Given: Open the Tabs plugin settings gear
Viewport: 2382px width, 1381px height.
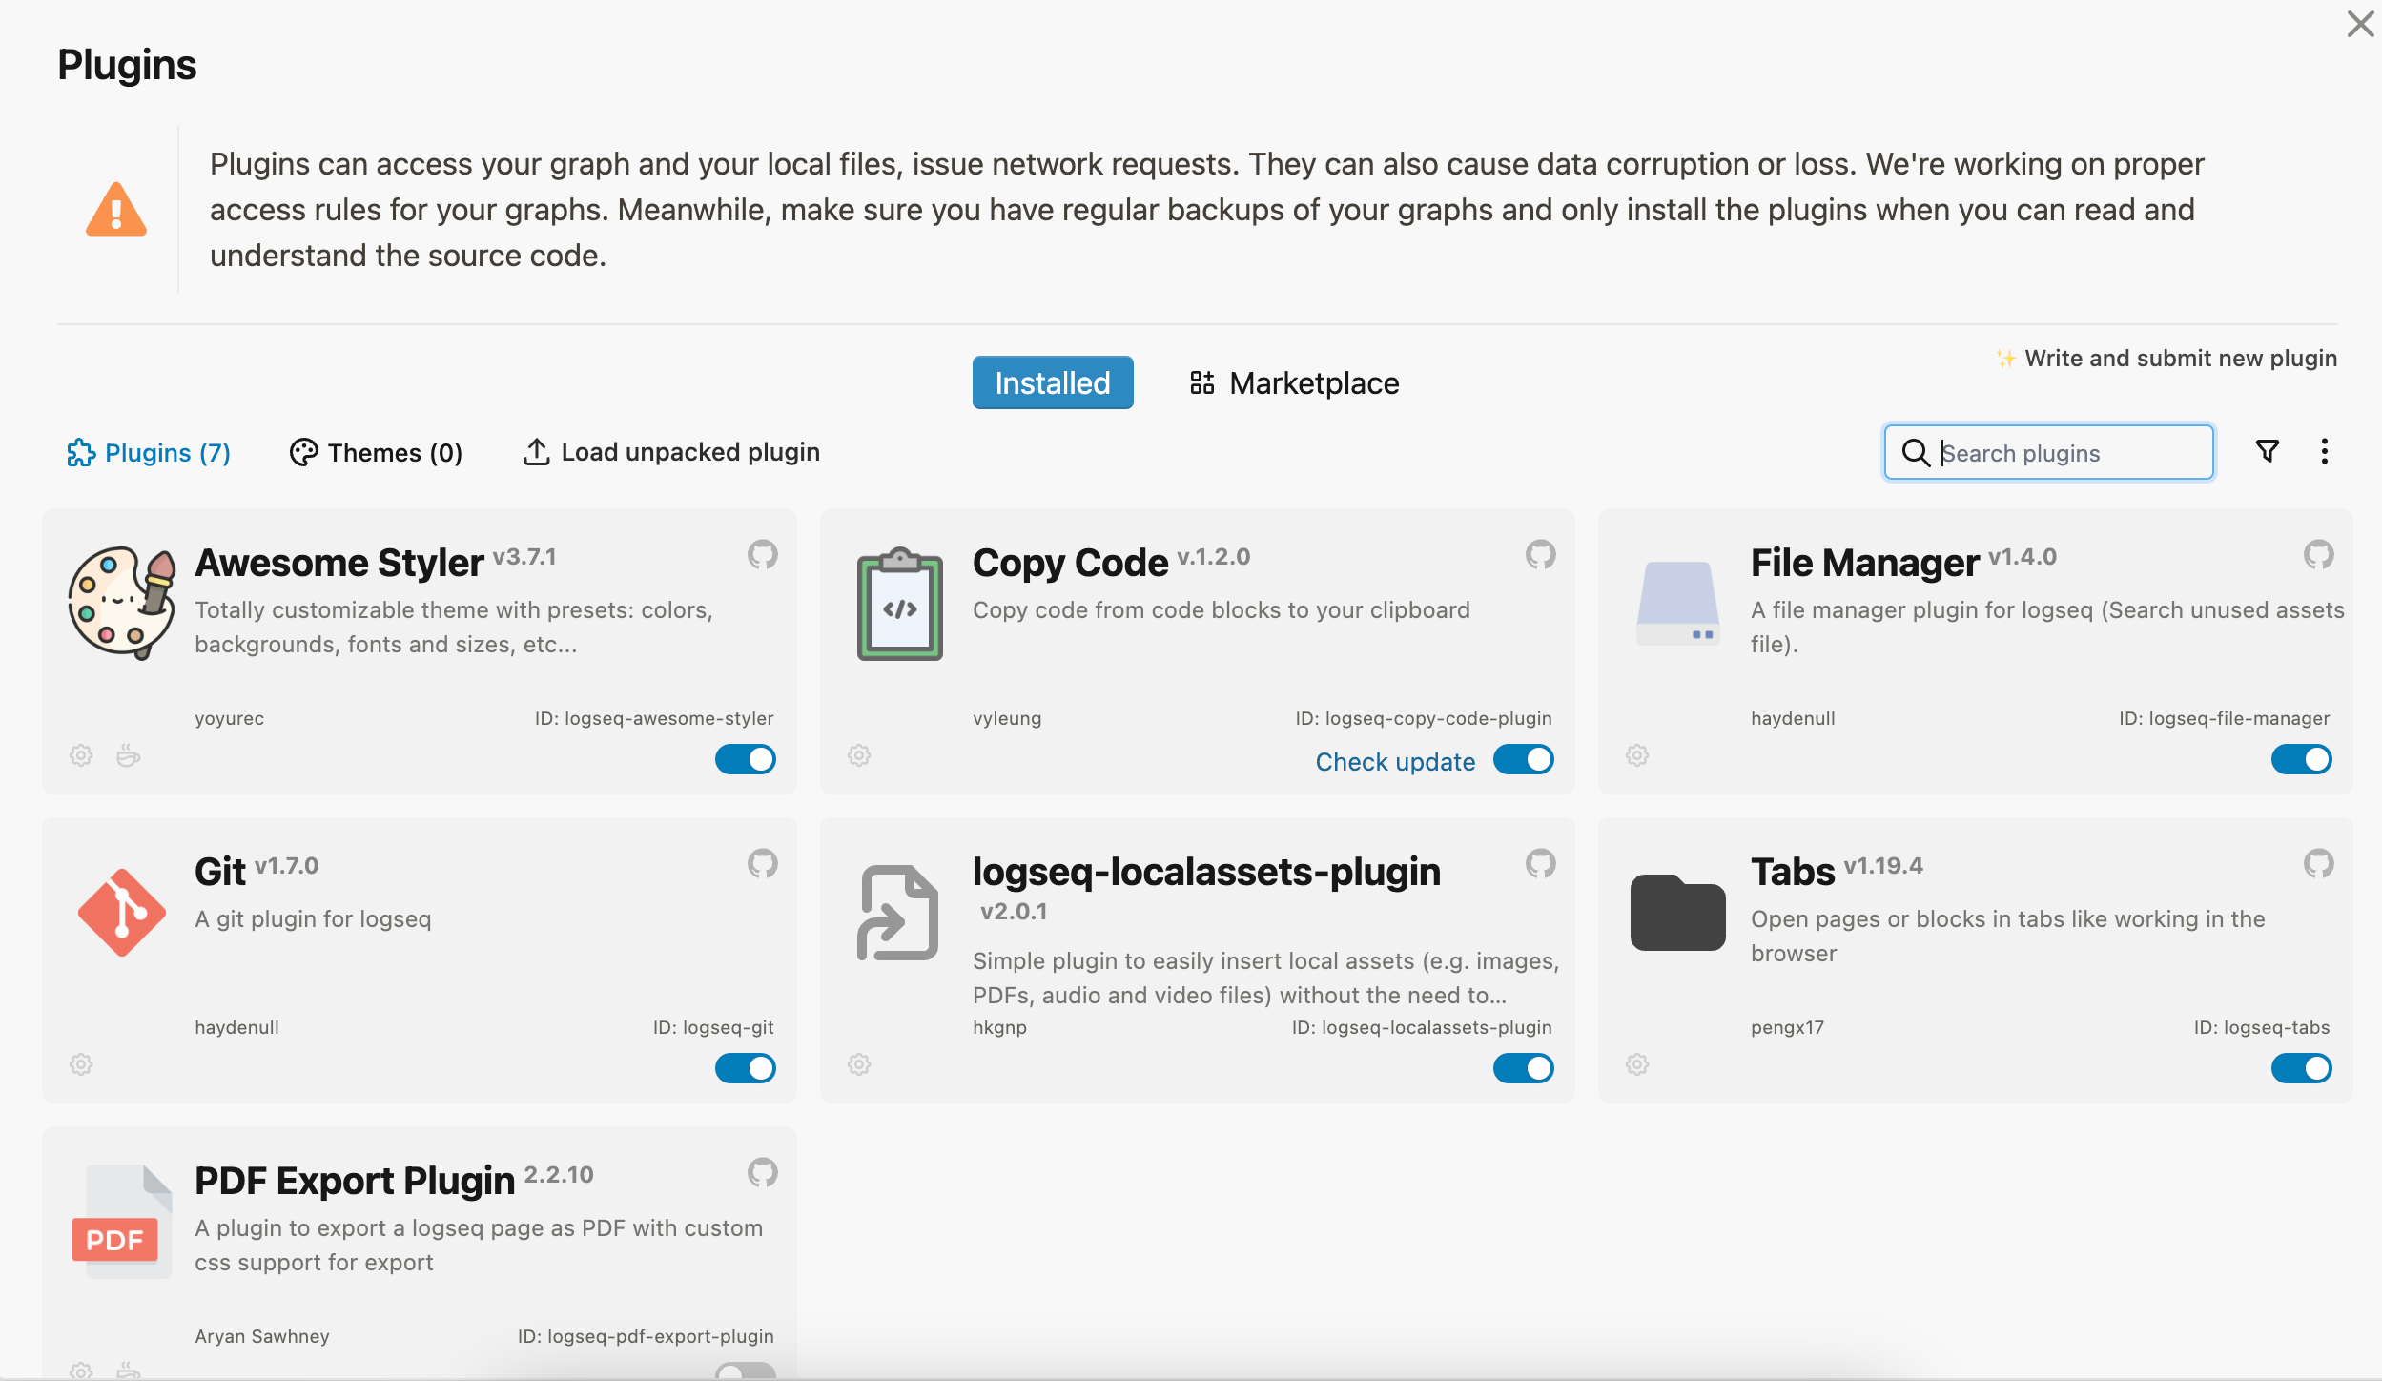Looking at the screenshot, I should click(x=1637, y=1064).
